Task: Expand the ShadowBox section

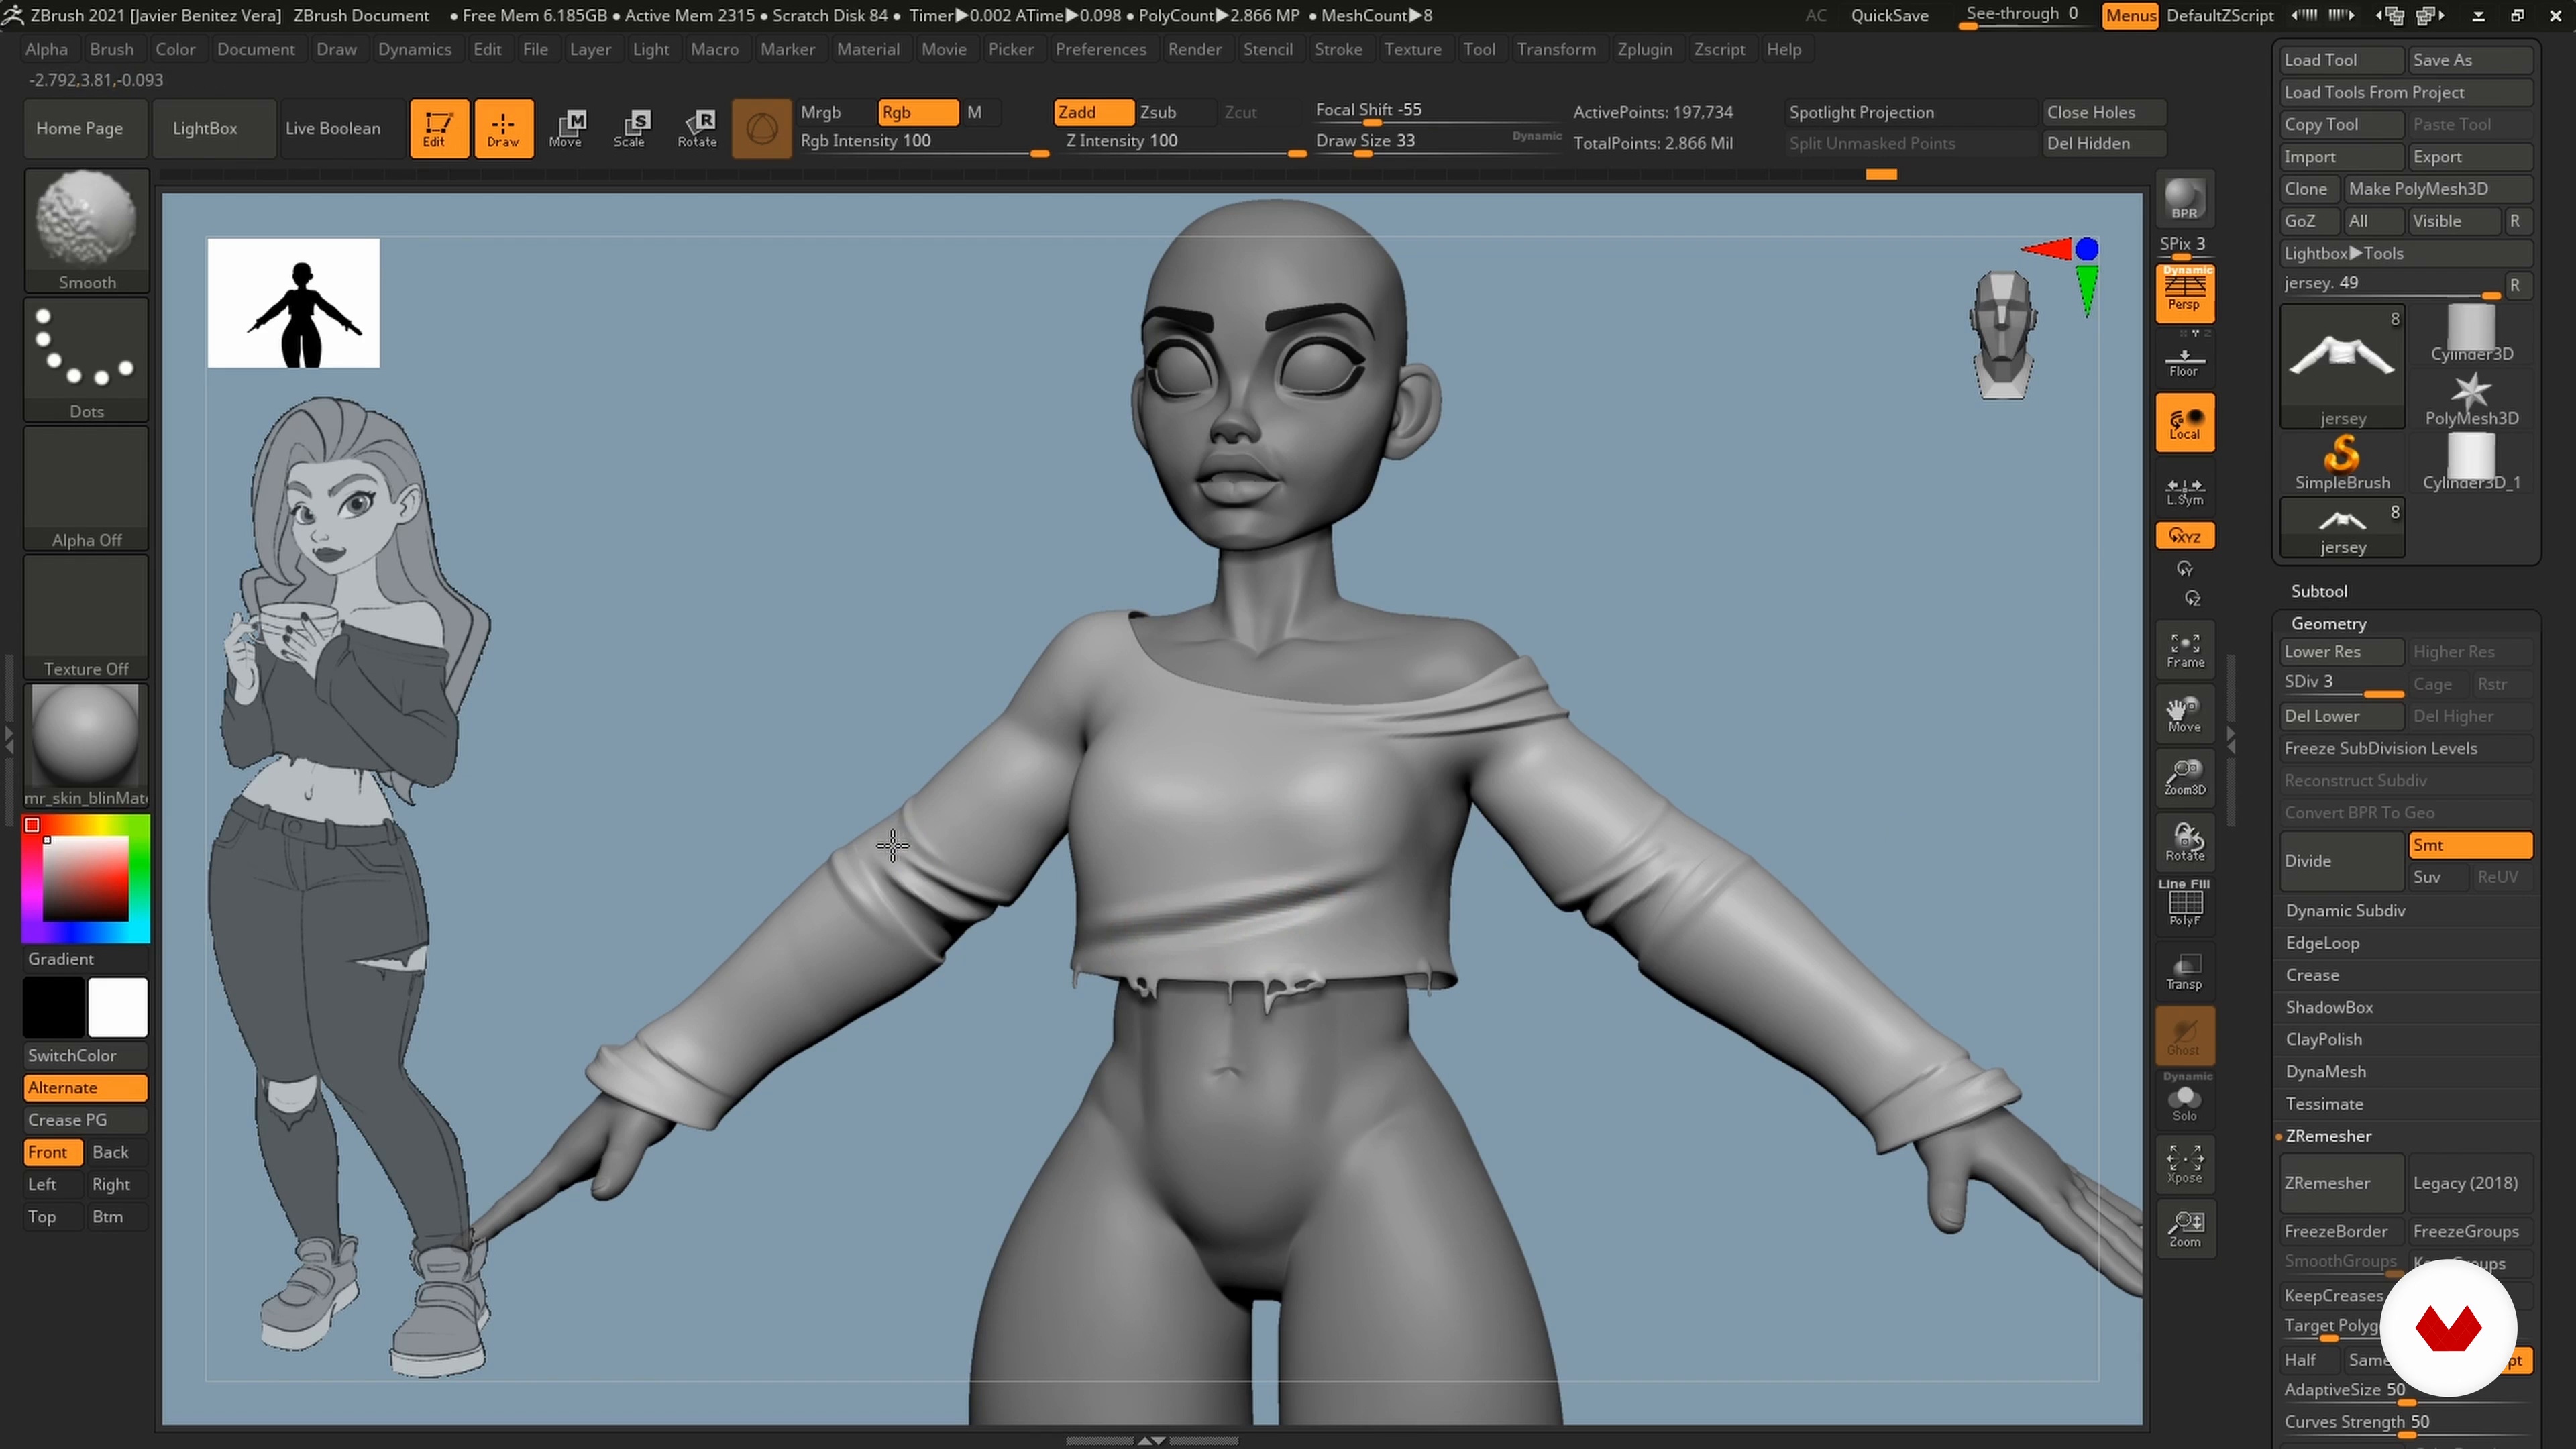Action: tap(2329, 1007)
